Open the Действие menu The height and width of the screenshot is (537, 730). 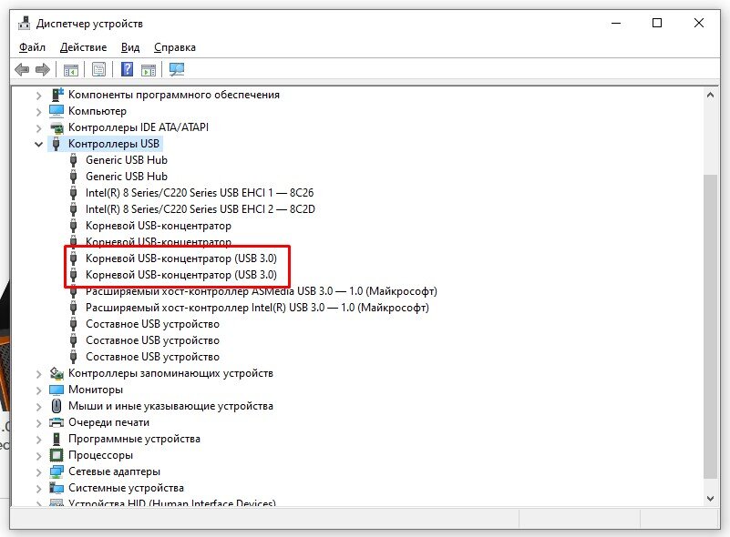coord(83,47)
